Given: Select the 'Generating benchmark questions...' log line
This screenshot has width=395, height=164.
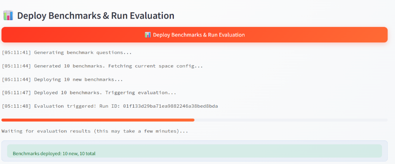Looking at the screenshot, I should coord(67,53).
